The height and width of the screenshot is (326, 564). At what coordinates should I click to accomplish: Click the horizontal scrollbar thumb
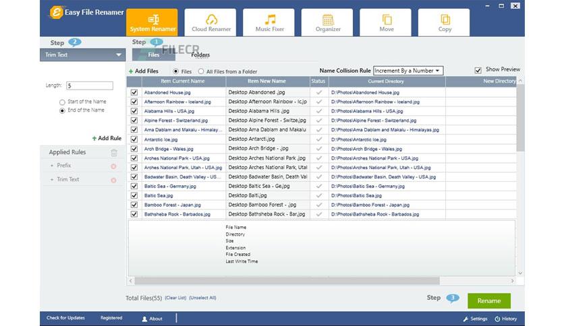click(x=287, y=281)
